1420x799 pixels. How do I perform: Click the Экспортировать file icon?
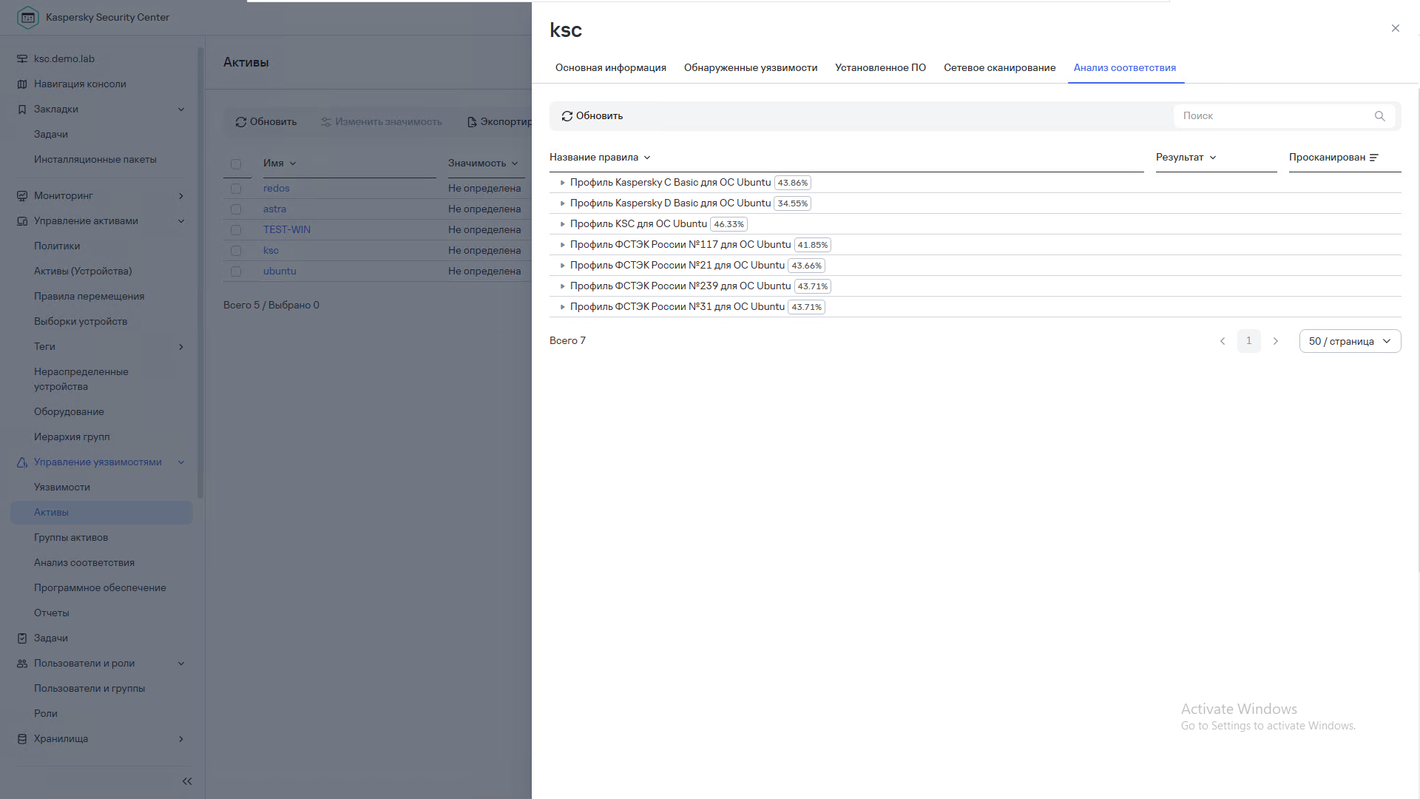tap(472, 122)
